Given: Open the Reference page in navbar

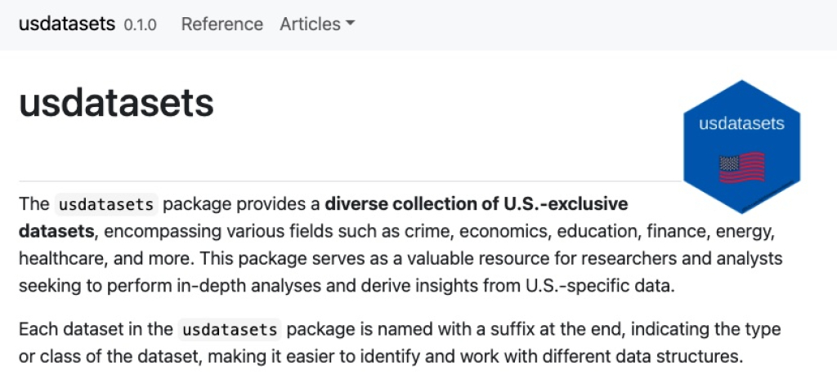Looking at the screenshot, I should tap(222, 24).
